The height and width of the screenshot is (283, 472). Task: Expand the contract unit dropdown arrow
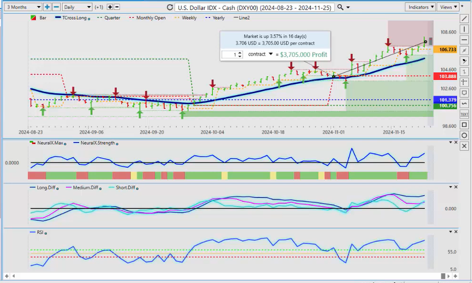(x=271, y=54)
